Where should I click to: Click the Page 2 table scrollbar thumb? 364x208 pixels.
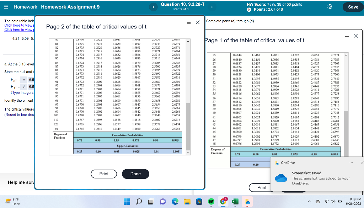(x=188, y=127)
